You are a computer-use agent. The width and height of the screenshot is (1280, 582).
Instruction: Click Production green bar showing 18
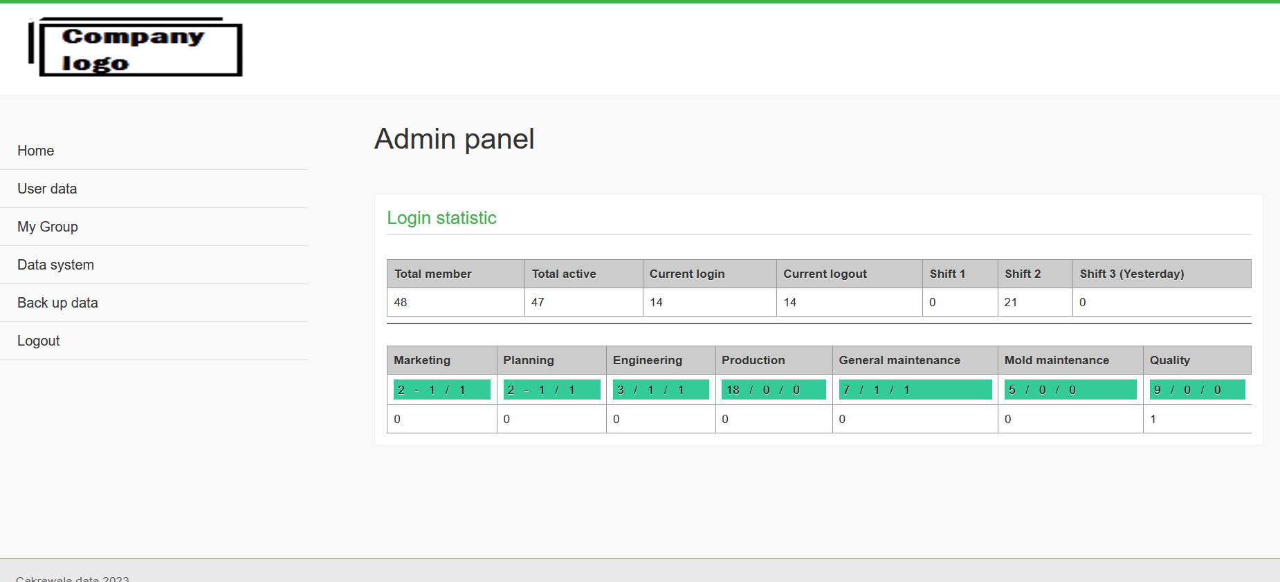click(774, 390)
